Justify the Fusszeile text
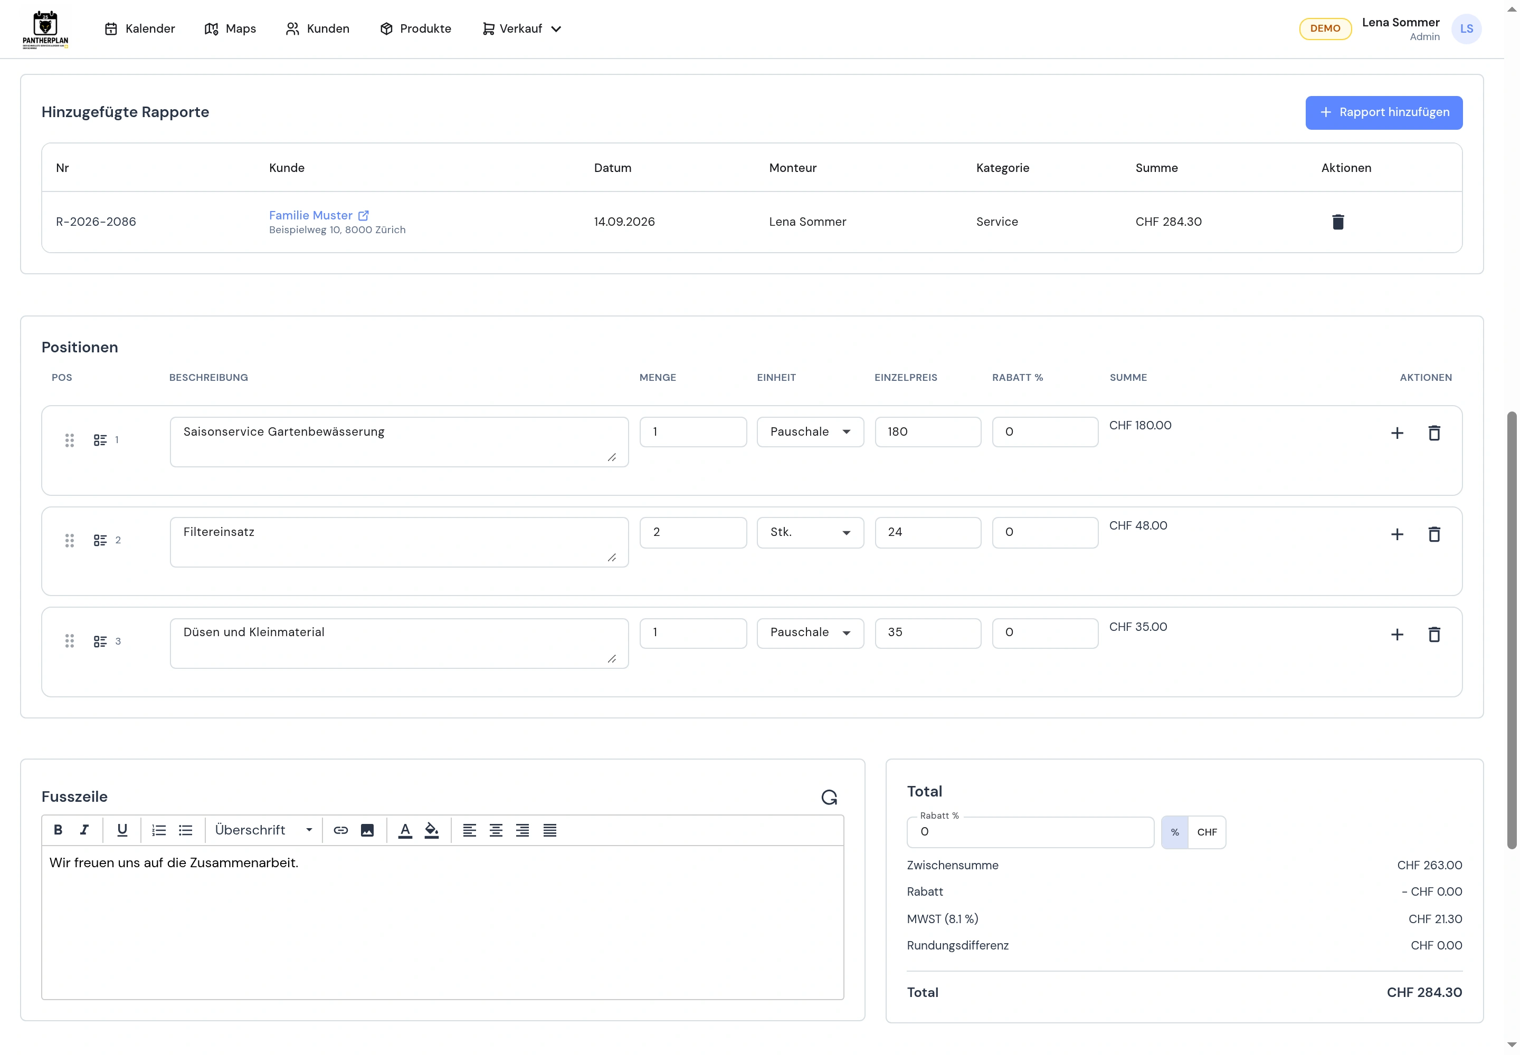This screenshot has height=1055, width=1520. click(x=549, y=830)
